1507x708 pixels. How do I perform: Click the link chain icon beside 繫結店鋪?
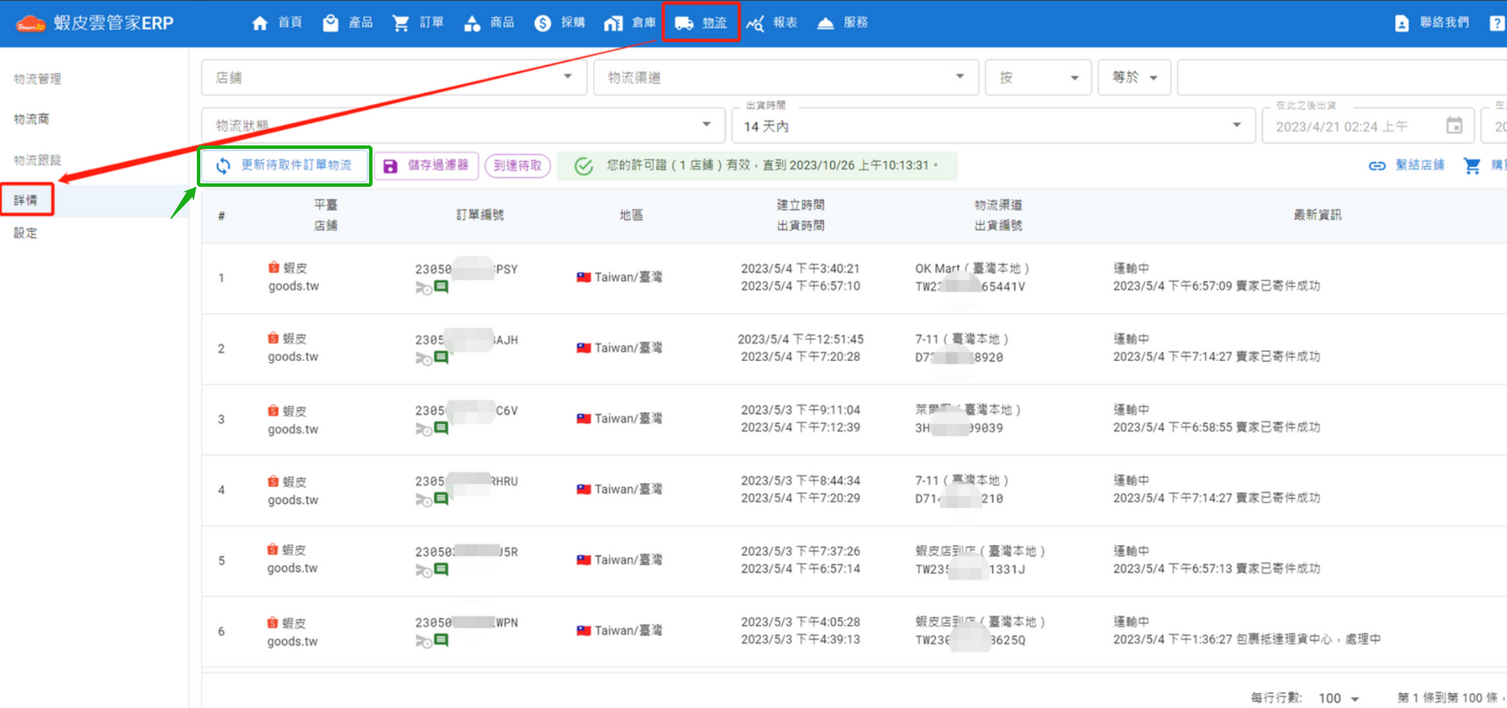(1377, 166)
